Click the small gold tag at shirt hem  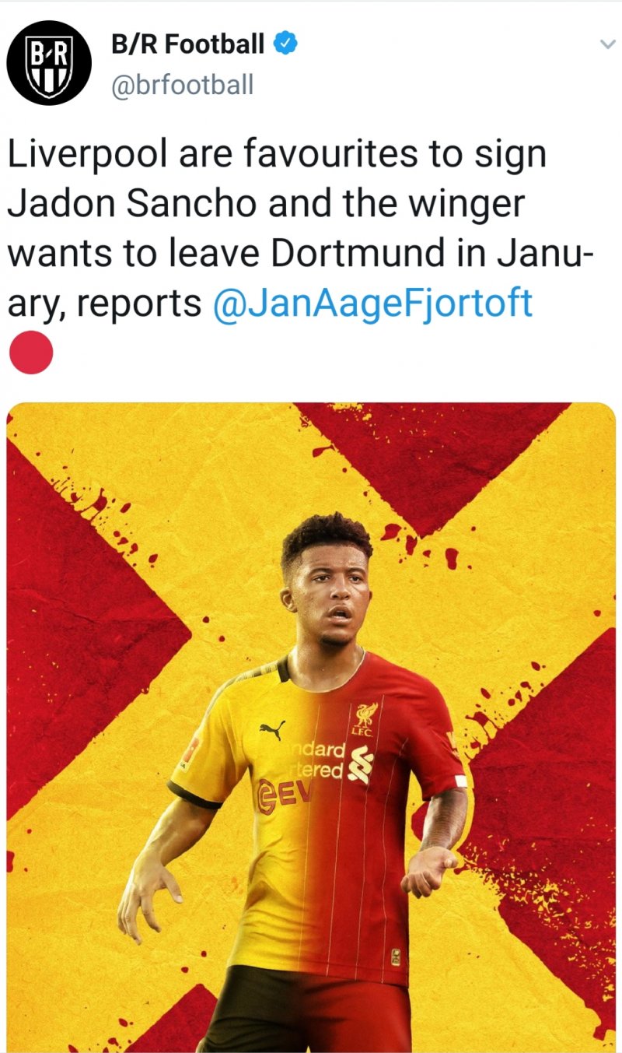pos(396,955)
